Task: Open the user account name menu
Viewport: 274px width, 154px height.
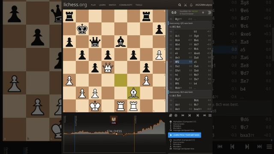Action: (204, 5)
